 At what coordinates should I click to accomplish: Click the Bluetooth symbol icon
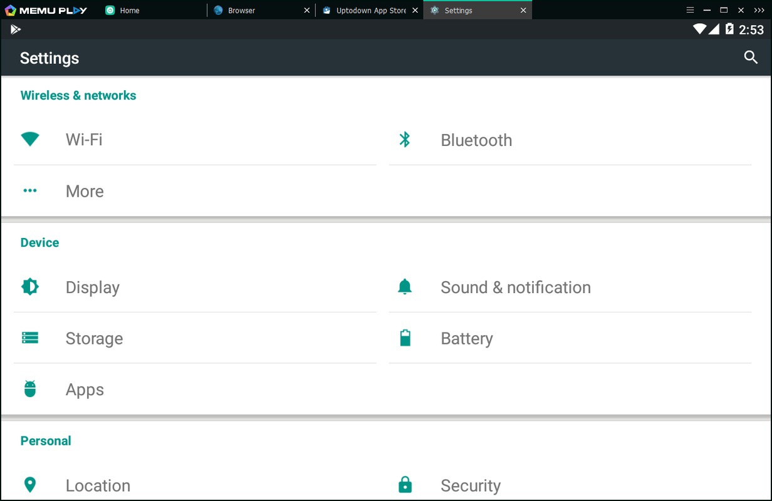[x=405, y=139]
